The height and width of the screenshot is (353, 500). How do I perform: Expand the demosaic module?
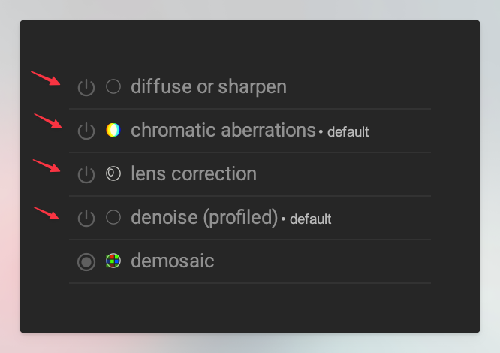click(x=172, y=261)
